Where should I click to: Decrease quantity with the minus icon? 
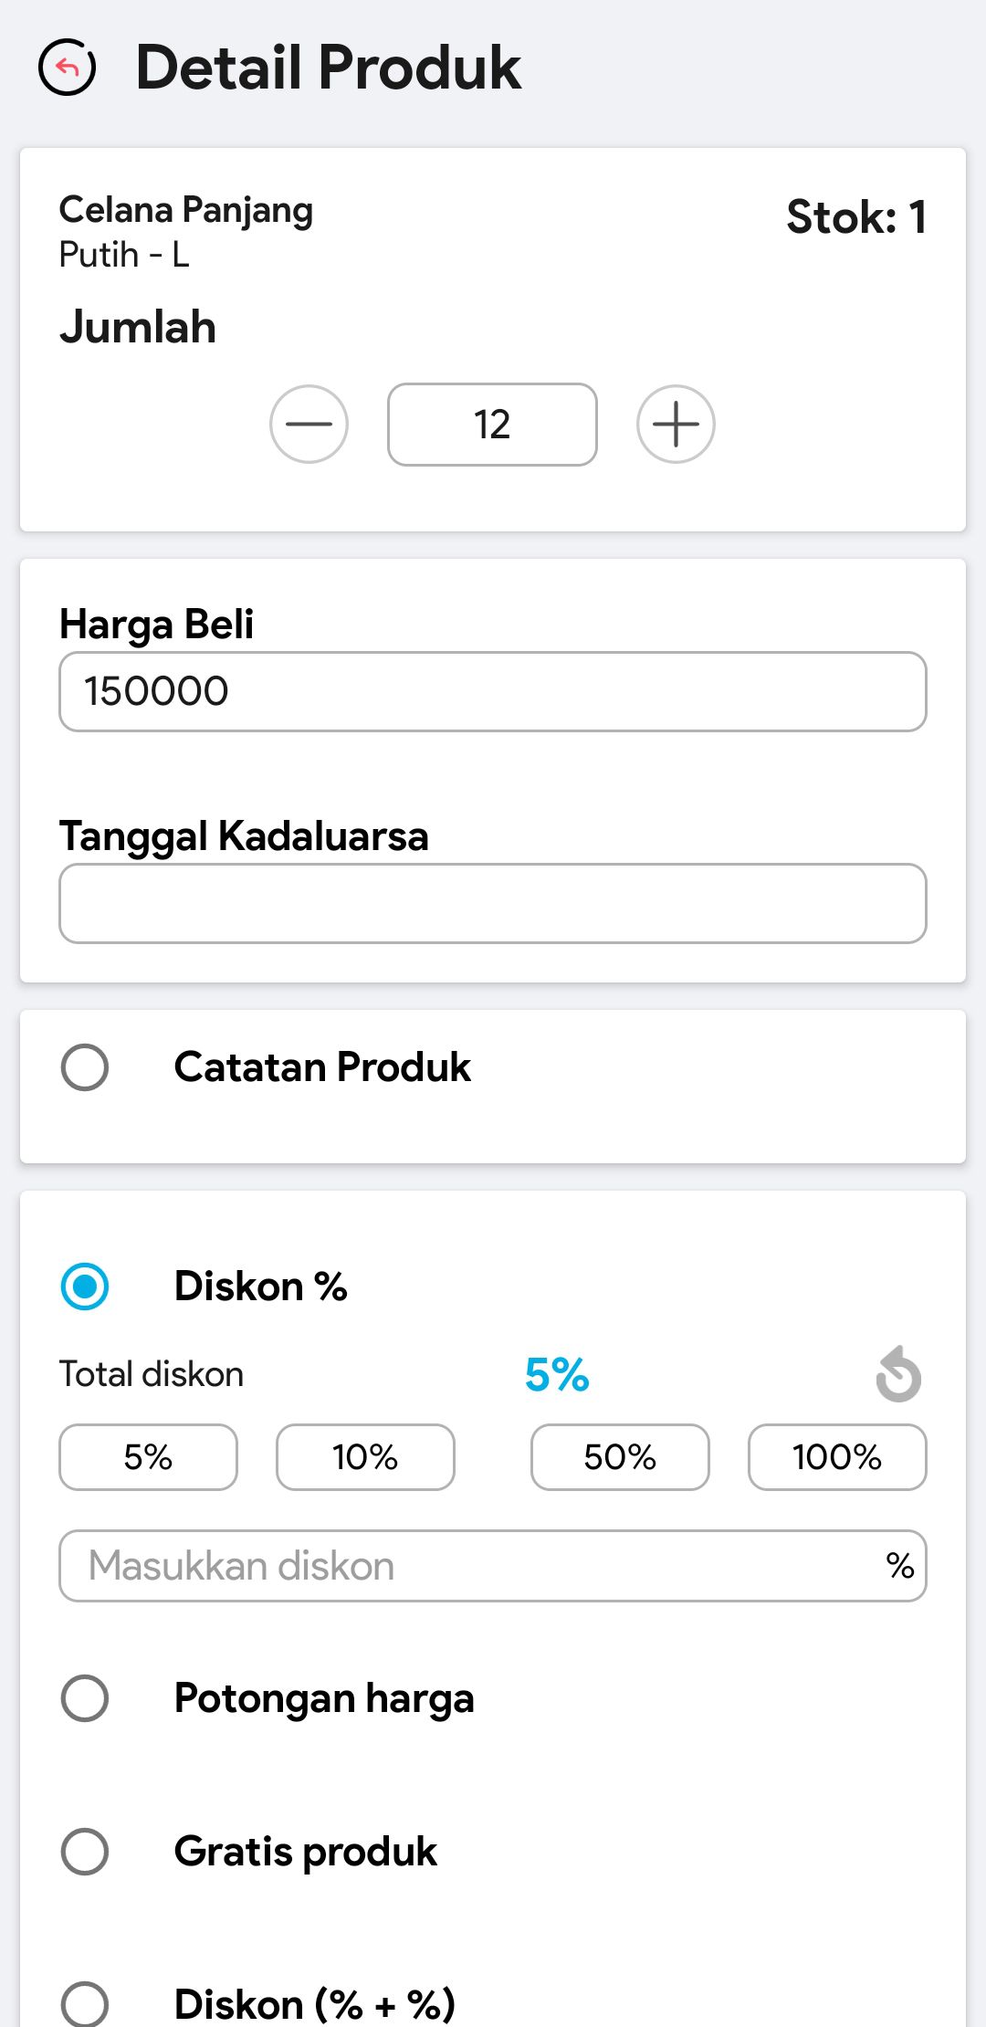pyautogui.click(x=309, y=425)
